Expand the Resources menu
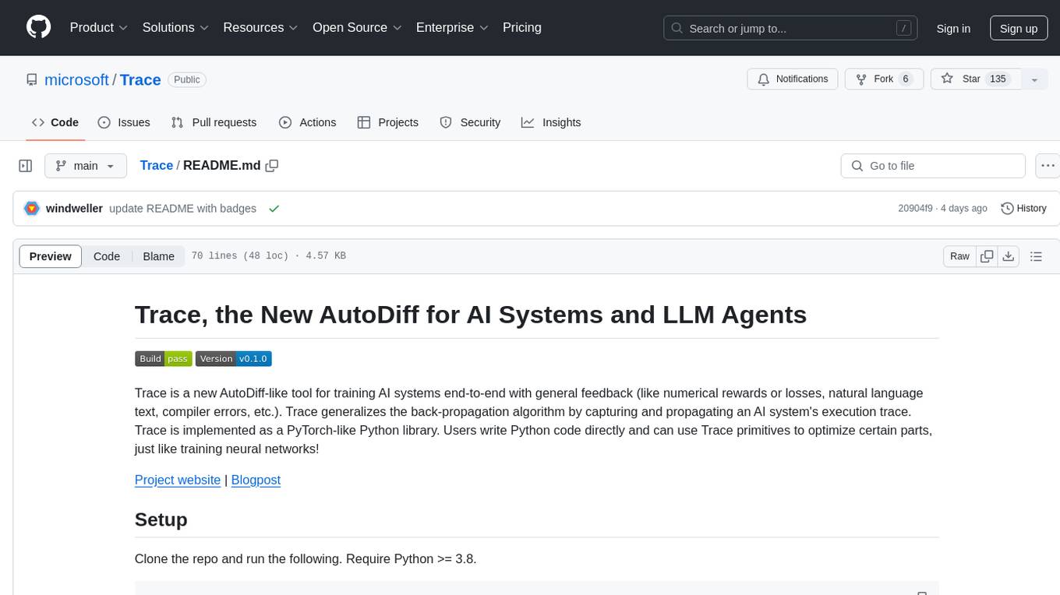The image size is (1060, 595). (x=260, y=27)
